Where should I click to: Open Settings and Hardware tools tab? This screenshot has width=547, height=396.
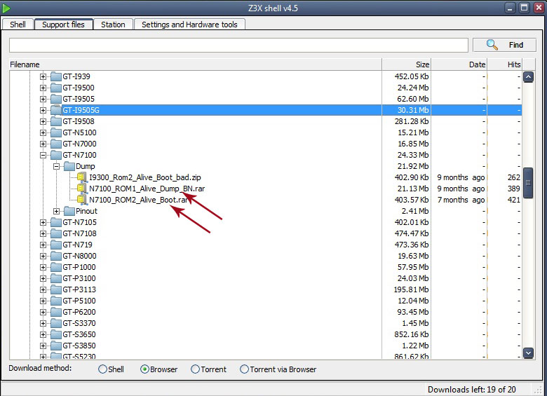pos(189,25)
